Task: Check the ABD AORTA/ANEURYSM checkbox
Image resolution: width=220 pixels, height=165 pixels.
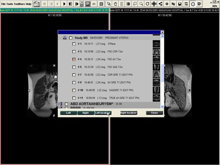Action: pos(66,104)
